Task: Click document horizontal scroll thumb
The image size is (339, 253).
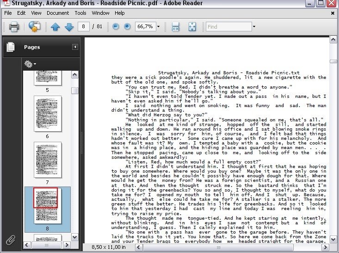Action: [x=218, y=247]
